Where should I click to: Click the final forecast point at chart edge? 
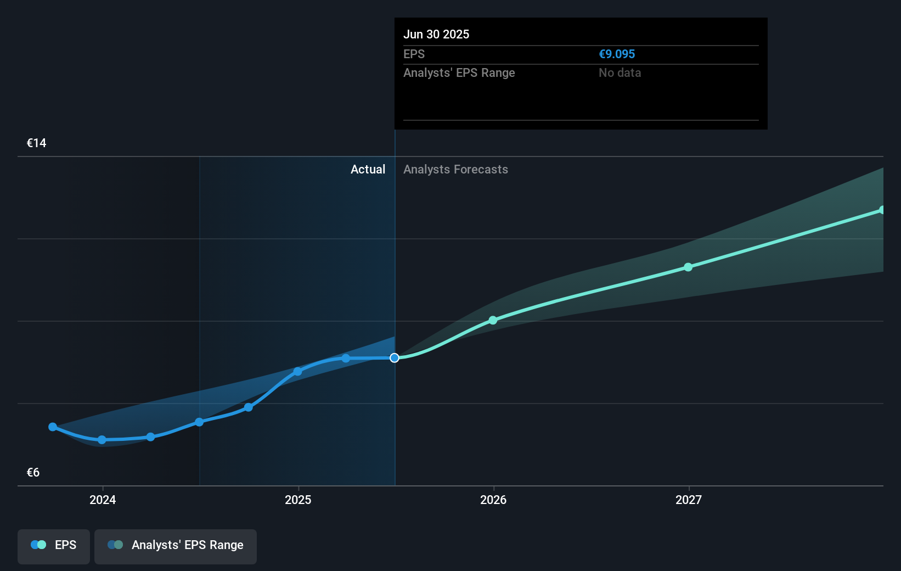[881, 209]
